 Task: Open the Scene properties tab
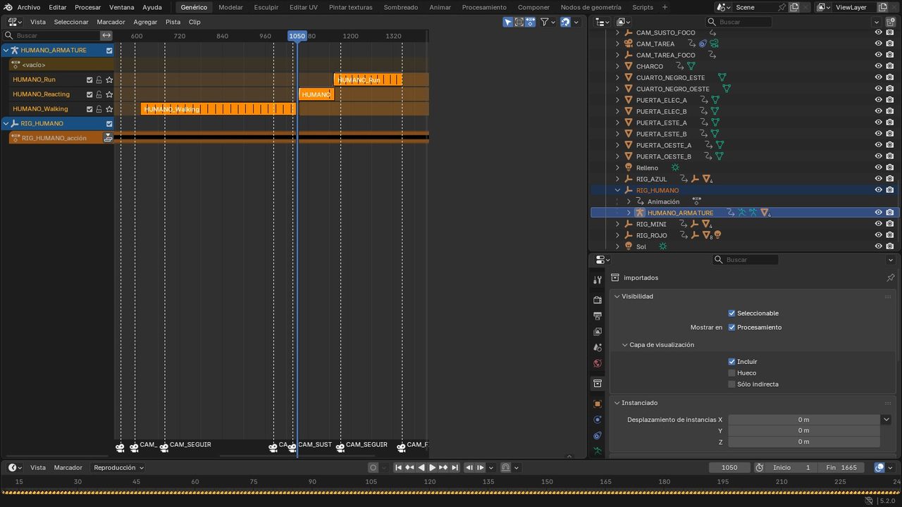[598, 347]
